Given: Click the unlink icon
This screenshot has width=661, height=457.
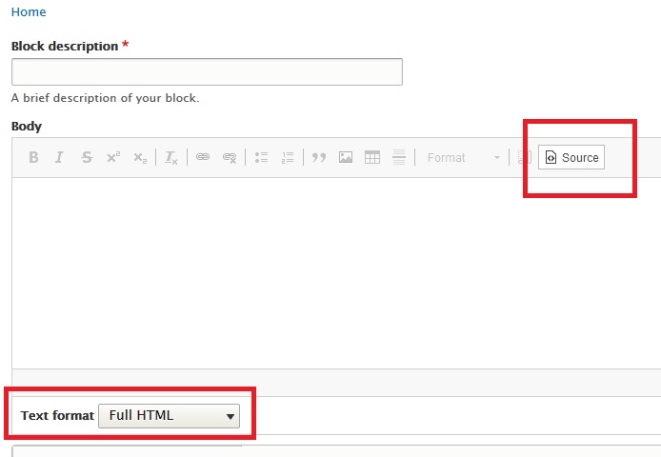Looking at the screenshot, I should 230,158.
